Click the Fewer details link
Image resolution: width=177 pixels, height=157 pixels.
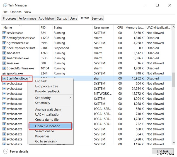[19, 151]
